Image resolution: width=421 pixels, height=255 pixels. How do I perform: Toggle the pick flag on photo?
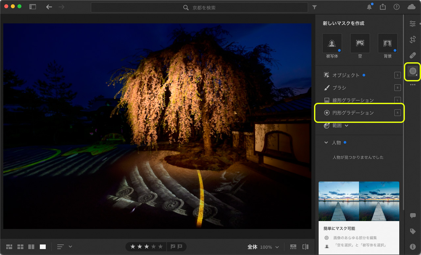pyautogui.click(x=173, y=247)
